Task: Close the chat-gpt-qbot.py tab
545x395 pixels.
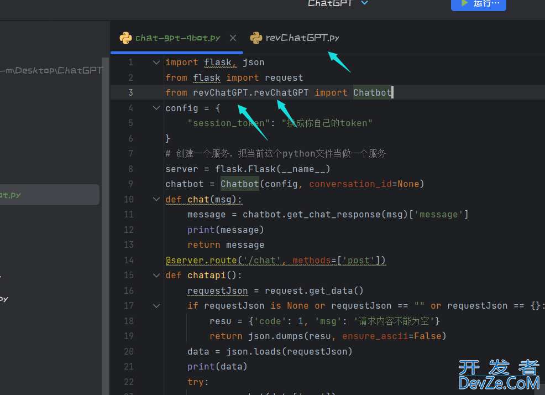Action: point(233,38)
